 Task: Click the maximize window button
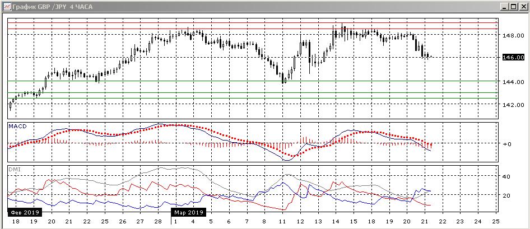[513, 6]
